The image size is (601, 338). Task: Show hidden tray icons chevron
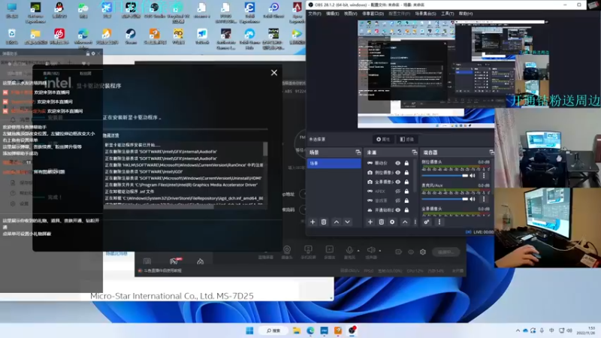[x=518, y=330]
